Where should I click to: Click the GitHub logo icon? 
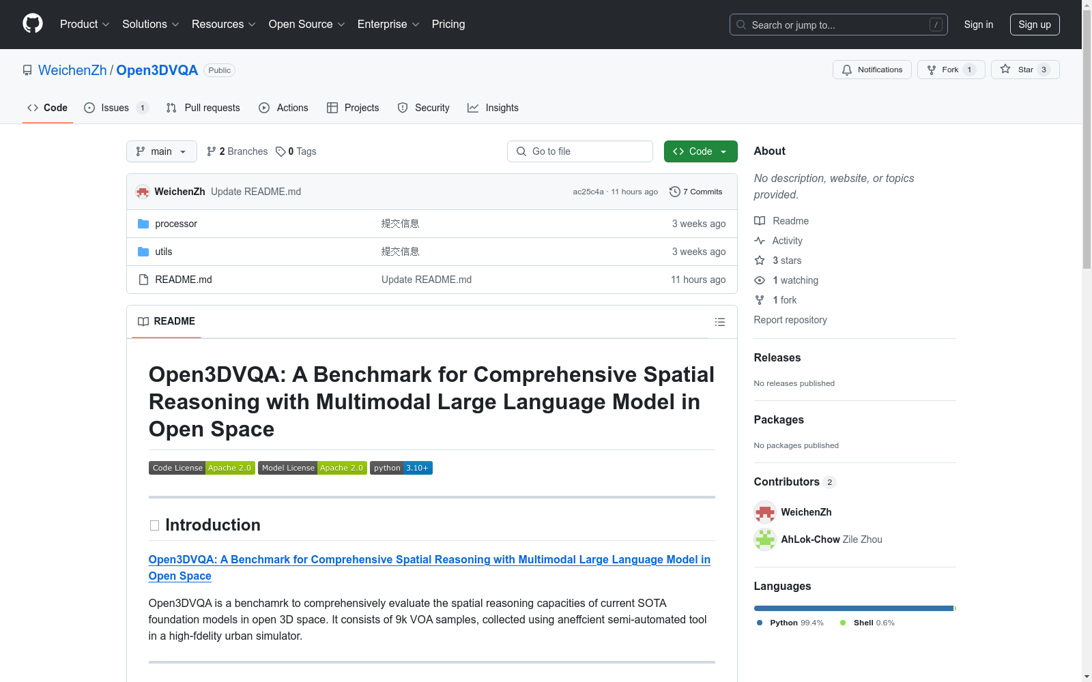click(x=33, y=24)
